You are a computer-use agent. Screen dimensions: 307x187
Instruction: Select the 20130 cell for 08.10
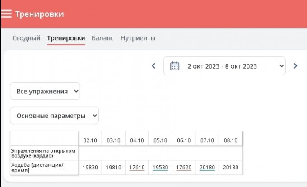[231, 168]
